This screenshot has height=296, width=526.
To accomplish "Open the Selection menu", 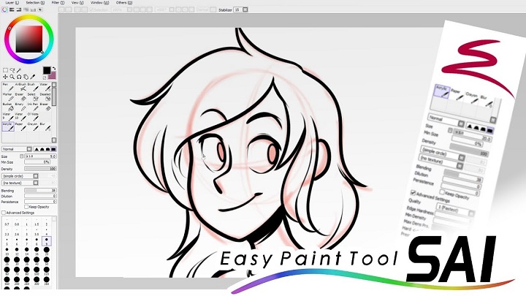I will [x=35, y=2].
